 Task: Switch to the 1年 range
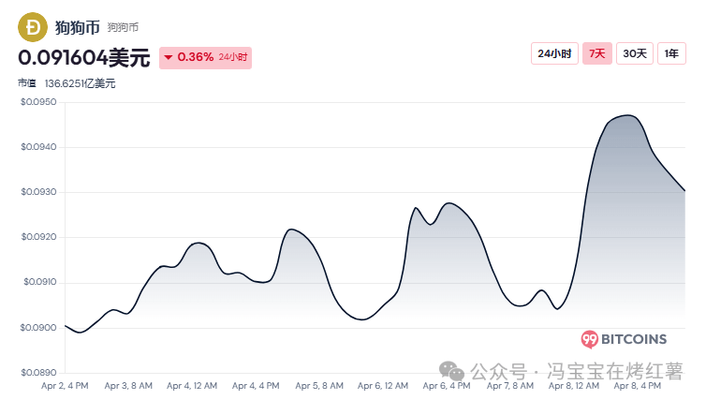[671, 53]
